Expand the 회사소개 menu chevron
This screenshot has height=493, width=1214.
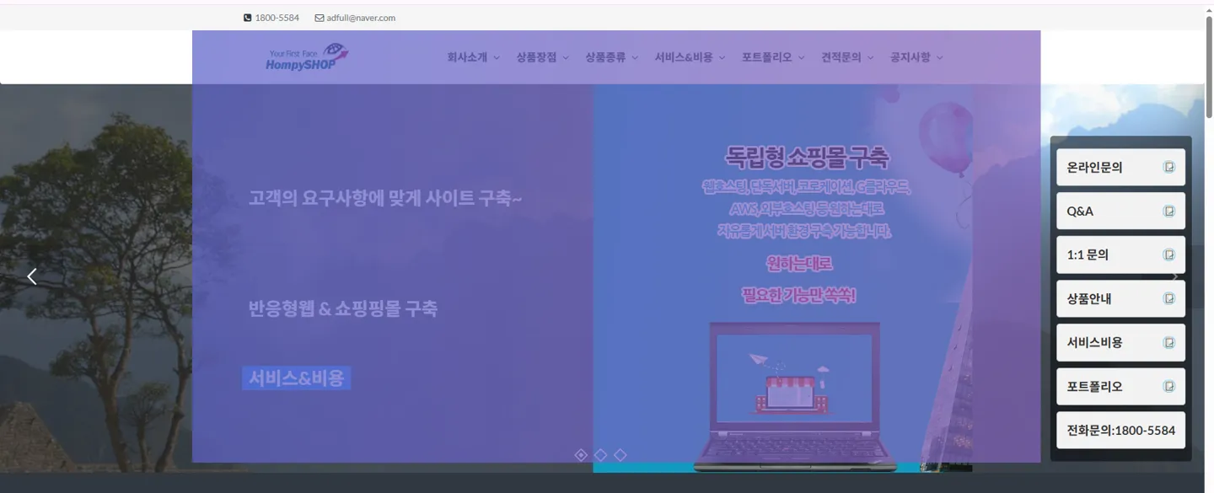(497, 58)
